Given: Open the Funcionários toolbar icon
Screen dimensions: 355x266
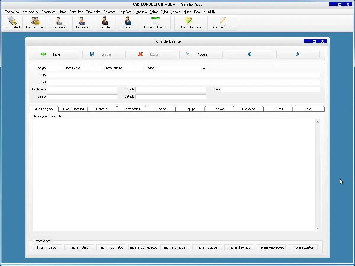Looking at the screenshot, I should 59,23.
